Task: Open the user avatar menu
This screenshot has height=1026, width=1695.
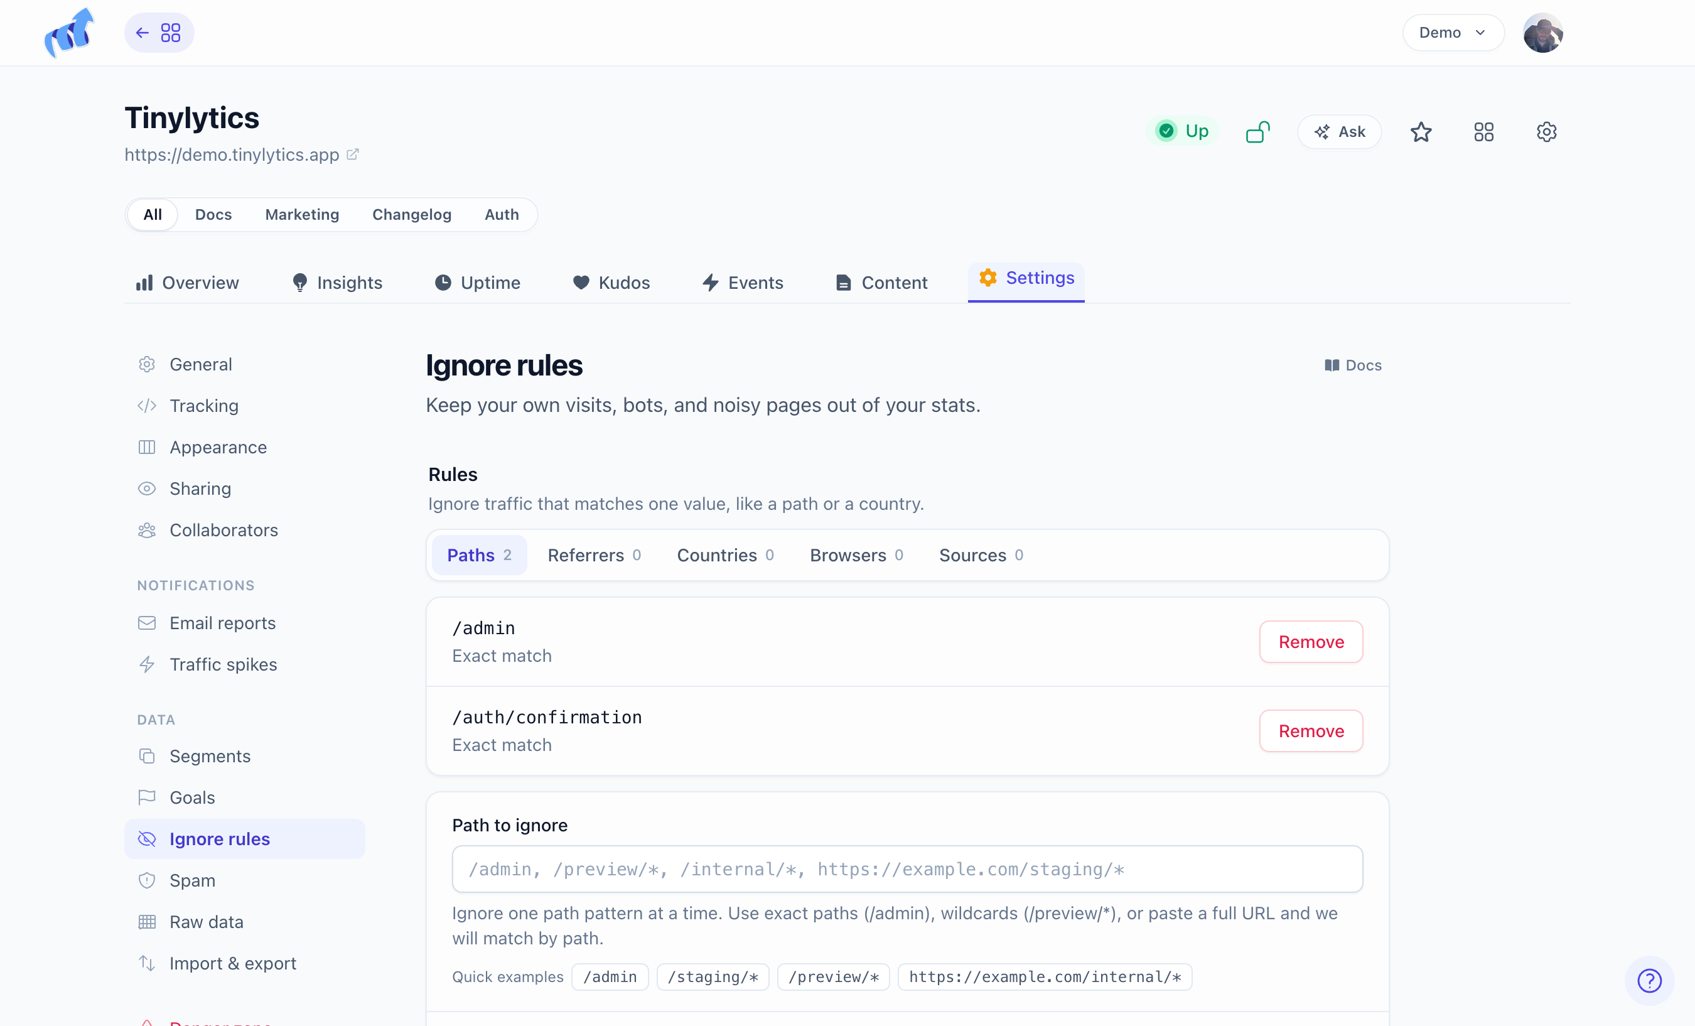Action: click(1543, 33)
